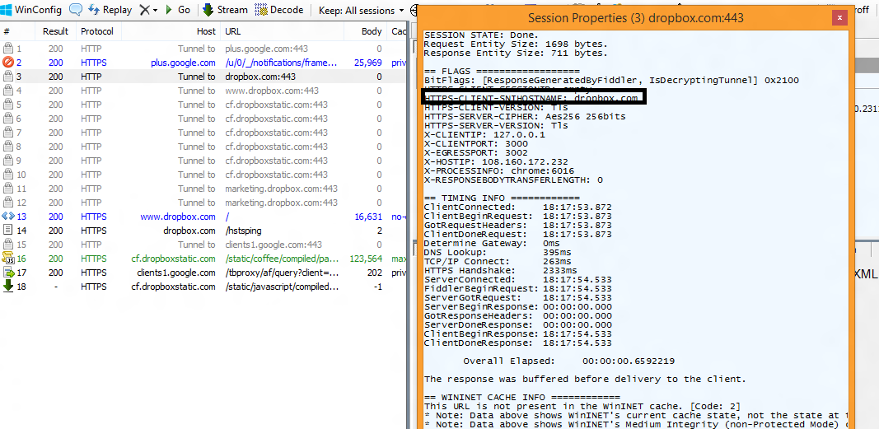The width and height of the screenshot is (879, 429).
Task: Select the plus.google.com host in session 2
Action: click(183, 63)
